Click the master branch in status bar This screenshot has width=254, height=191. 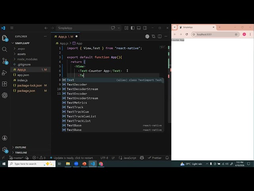[16, 158]
